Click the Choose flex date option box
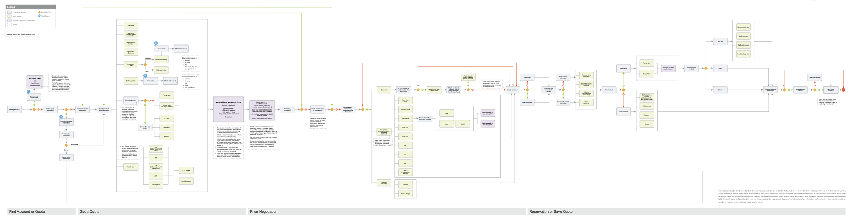 145,128
